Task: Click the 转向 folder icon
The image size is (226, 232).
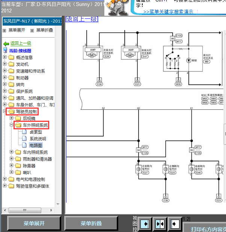Action: 11,85
